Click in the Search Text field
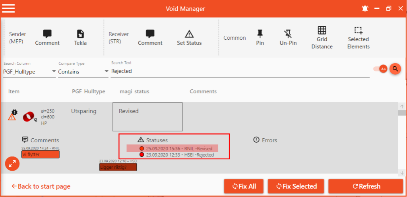The height and width of the screenshot is (197, 407). [x=238, y=71]
